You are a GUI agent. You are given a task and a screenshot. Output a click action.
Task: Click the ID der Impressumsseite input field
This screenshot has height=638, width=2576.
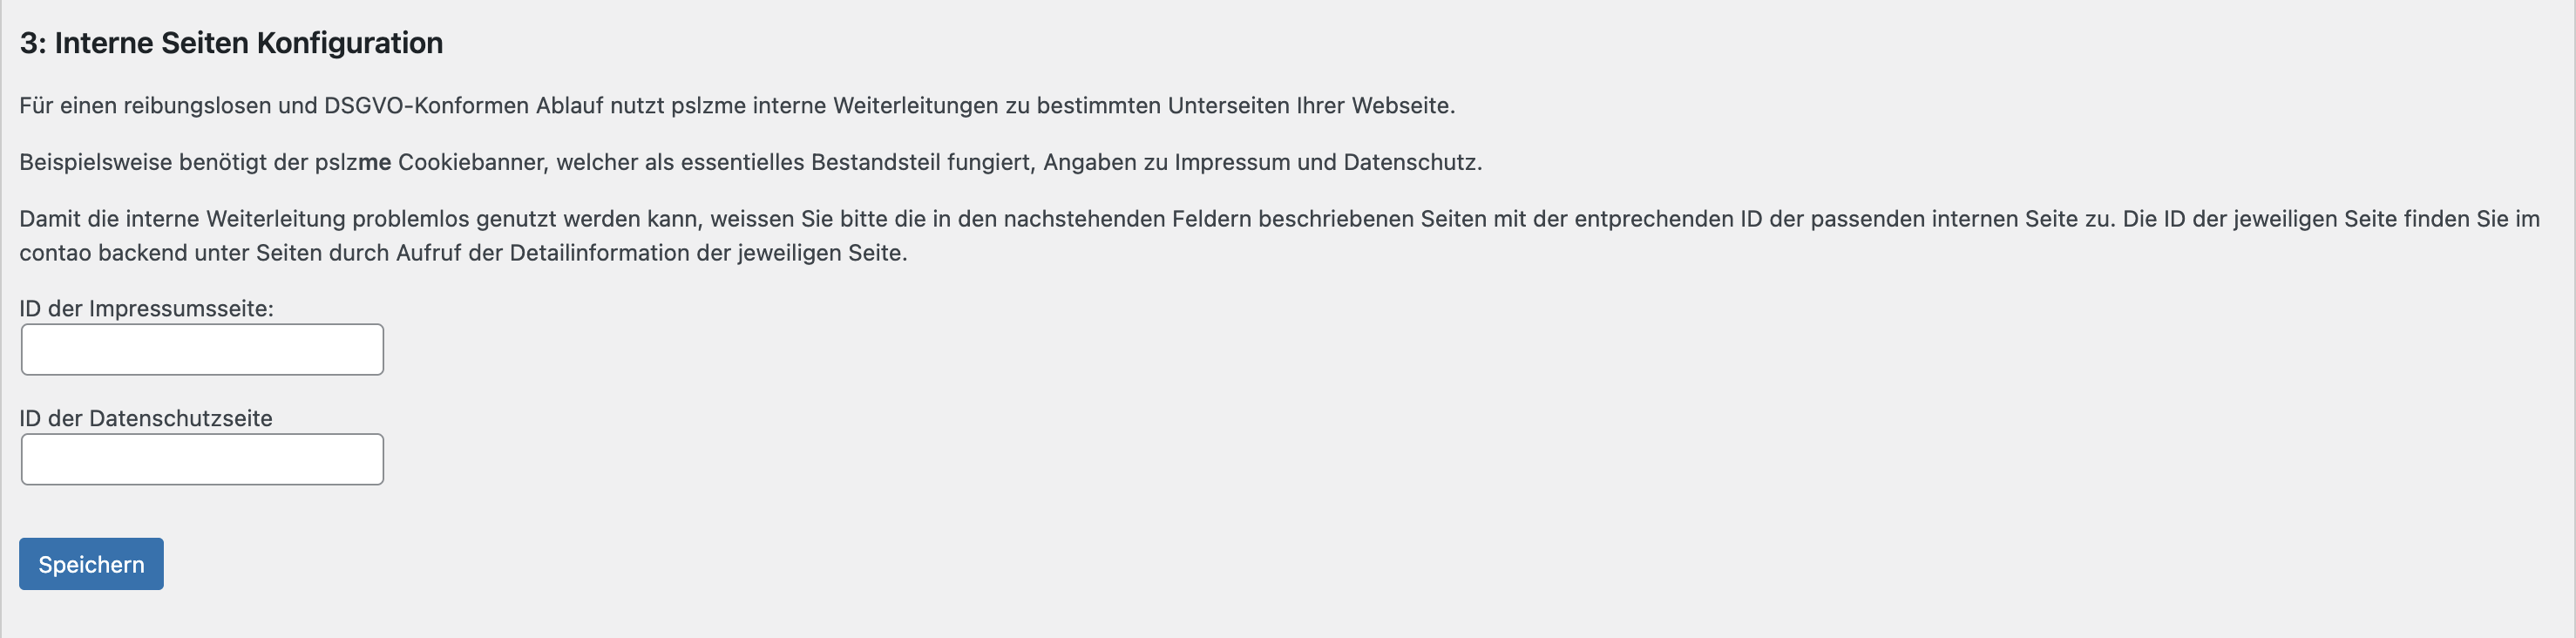[202, 349]
